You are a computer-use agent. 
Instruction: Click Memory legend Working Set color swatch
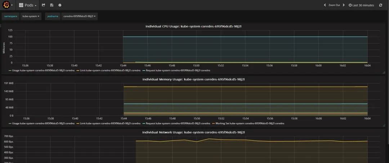pos(214,124)
